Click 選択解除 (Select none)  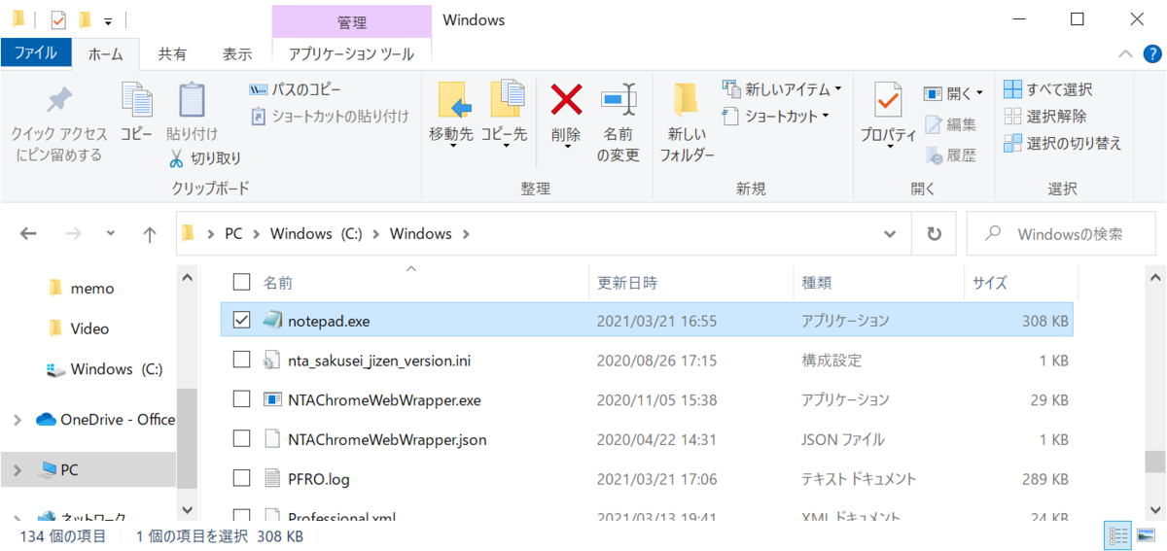tap(1045, 117)
